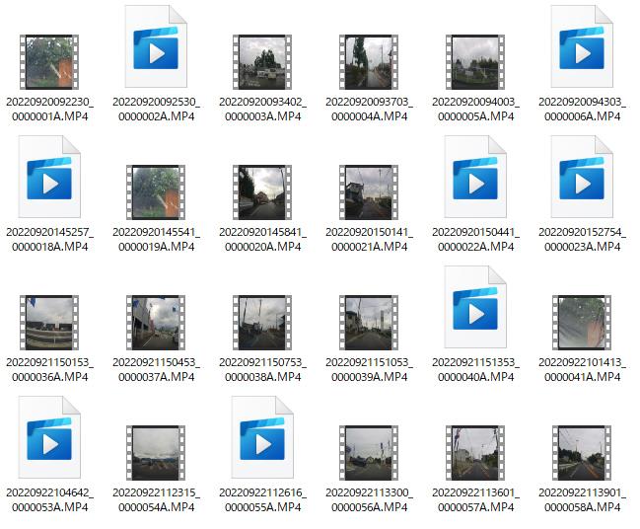Click filename 20220920150441_0000022A.MP4
The width and height of the screenshot is (640, 529).
pos(476,240)
